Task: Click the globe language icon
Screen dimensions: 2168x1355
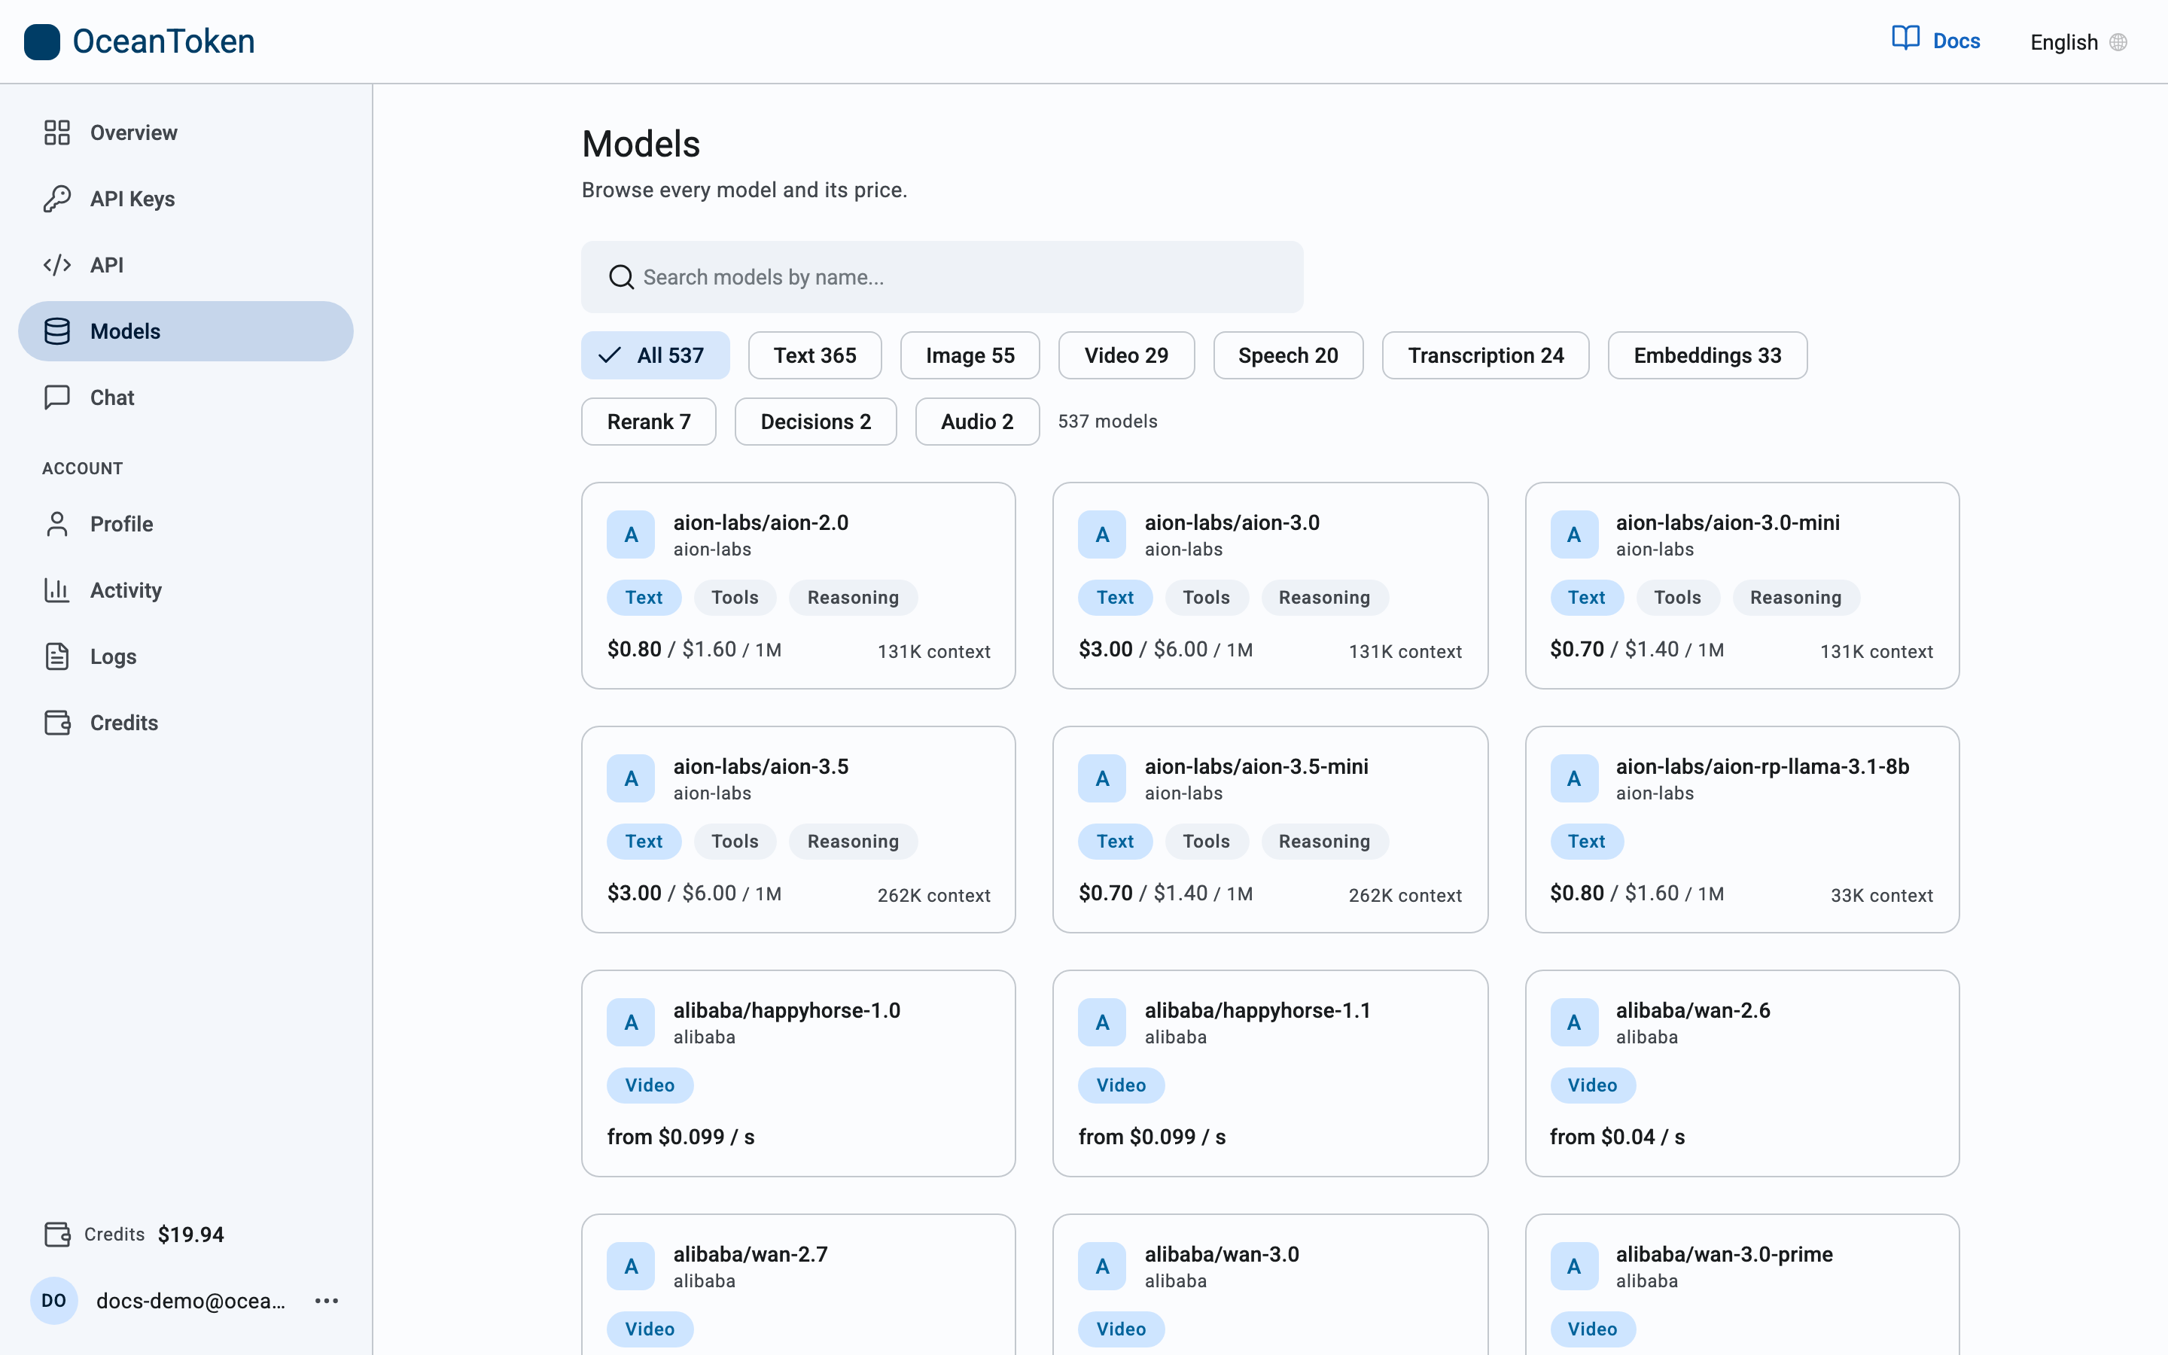Action: click(2118, 42)
